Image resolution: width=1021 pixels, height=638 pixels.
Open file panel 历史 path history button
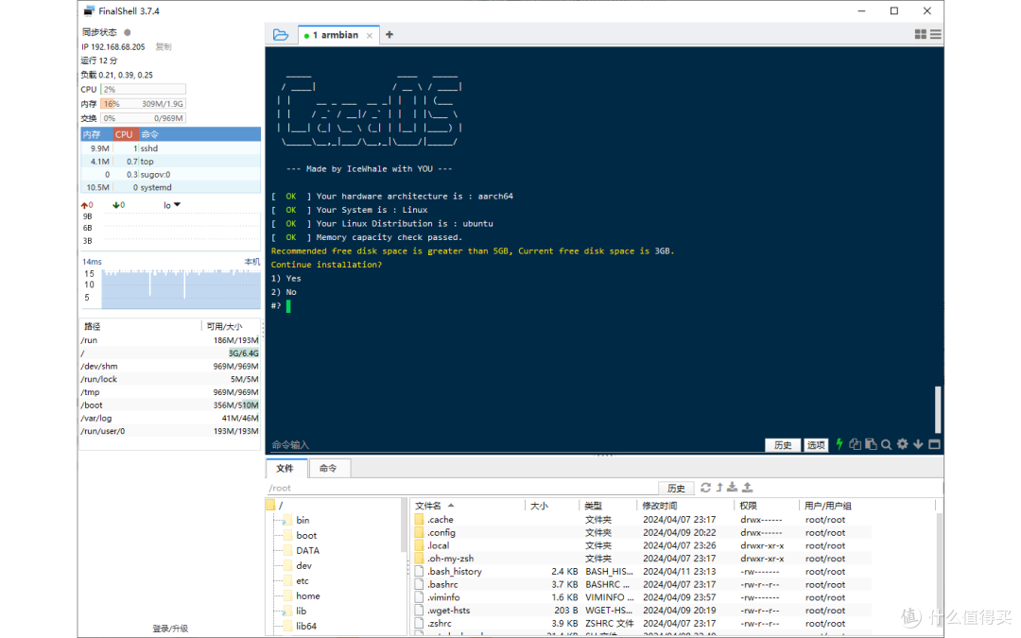tap(676, 489)
